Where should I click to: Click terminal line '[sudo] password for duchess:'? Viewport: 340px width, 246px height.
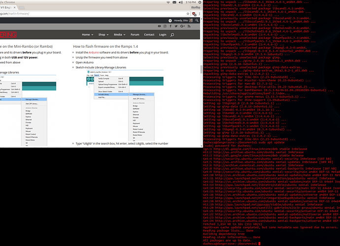[226, 146]
